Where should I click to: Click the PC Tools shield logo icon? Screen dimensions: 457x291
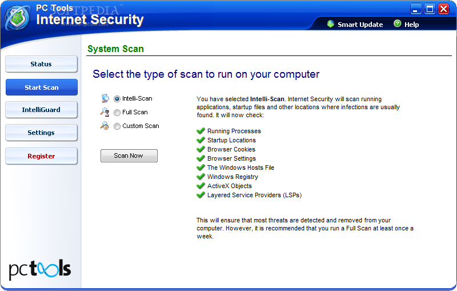click(x=18, y=18)
